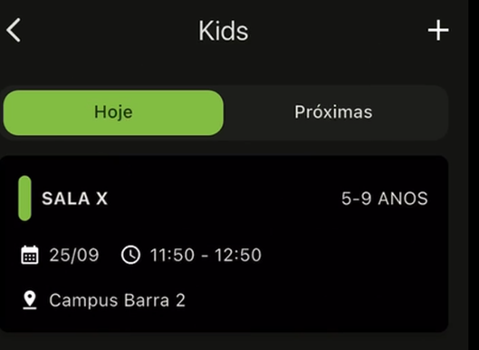
Task: Tap the plus icon to add
Action: (x=438, y=30)
